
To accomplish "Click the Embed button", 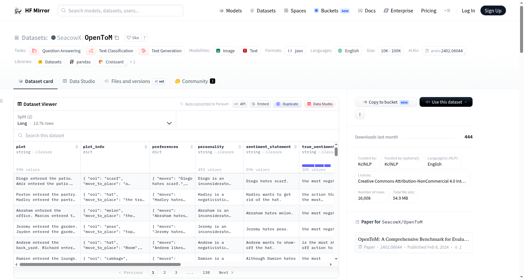I will pos(261,104).
